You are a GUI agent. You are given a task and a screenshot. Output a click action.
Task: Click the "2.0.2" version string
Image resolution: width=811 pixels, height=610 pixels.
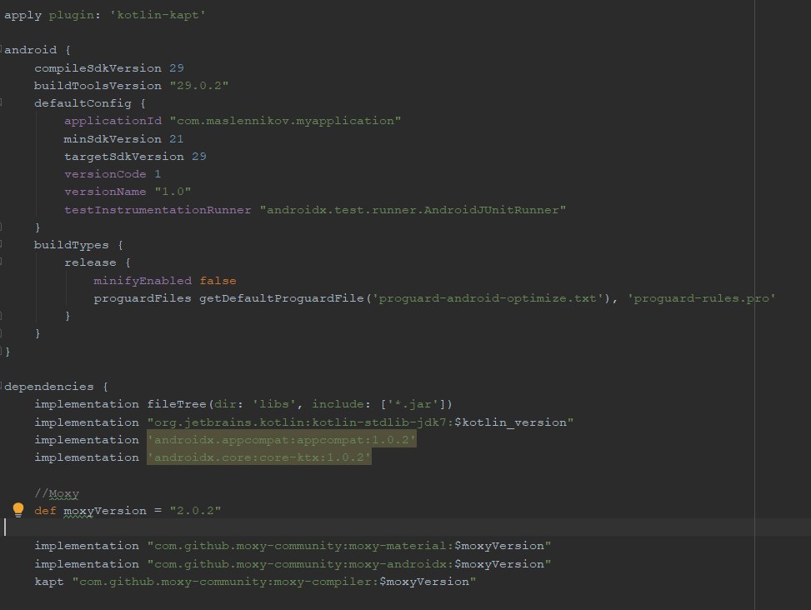pyautogui.click(x=195, y=511)
